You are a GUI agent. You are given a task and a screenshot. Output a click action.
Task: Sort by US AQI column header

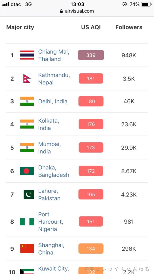[x=91, y=27]
